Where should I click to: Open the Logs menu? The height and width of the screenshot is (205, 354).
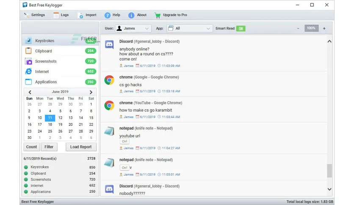point(61,15)
